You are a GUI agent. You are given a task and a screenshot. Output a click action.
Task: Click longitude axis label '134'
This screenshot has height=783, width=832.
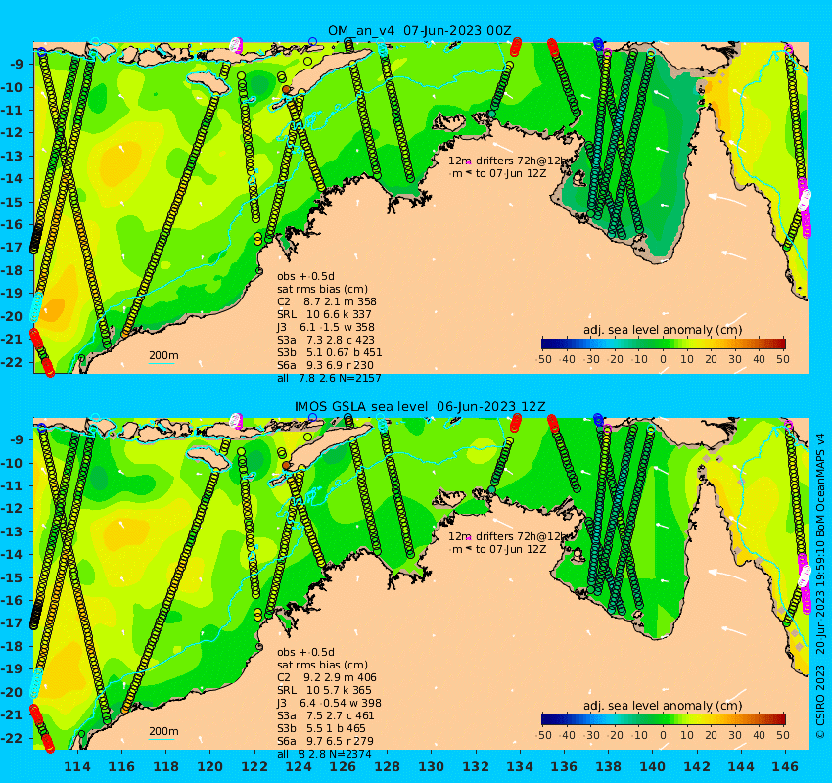pyautogui.click(x=520, y=766)
